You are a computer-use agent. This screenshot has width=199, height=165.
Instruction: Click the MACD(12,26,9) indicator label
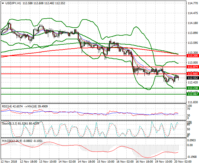[11, 141]
